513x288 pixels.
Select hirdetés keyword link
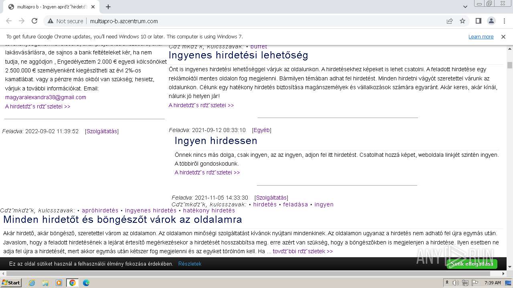(x=265, y=204)
